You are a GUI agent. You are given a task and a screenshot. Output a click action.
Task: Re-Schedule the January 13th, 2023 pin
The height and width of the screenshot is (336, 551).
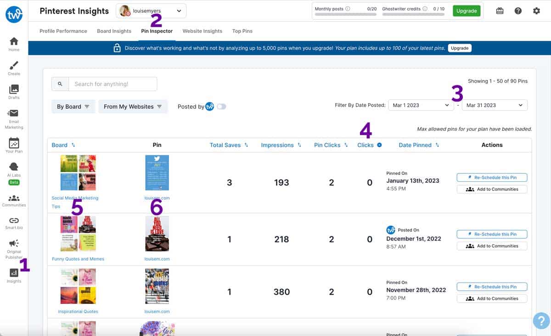(x=492, y=177)
